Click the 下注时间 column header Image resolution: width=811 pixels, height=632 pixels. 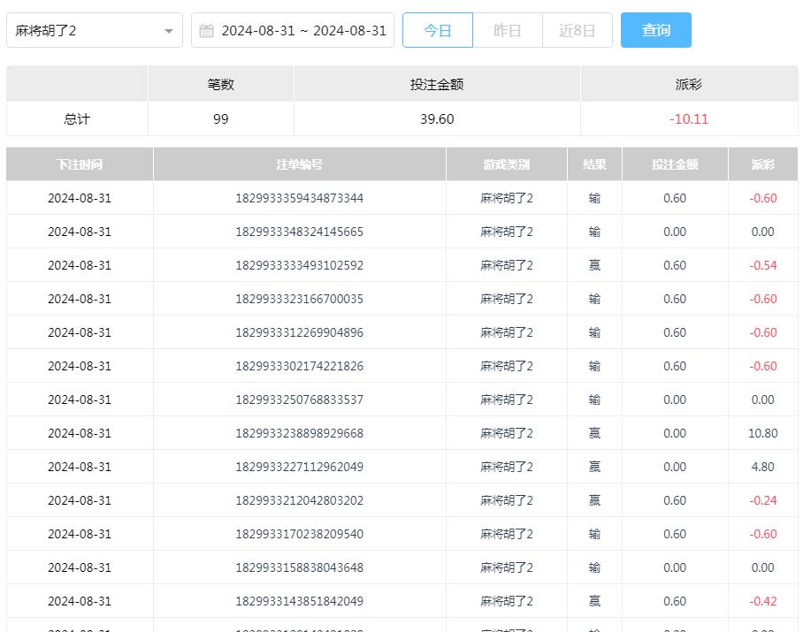tap(80, 164)
